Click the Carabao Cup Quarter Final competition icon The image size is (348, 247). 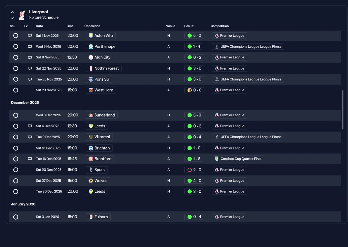tap(217, 159)
